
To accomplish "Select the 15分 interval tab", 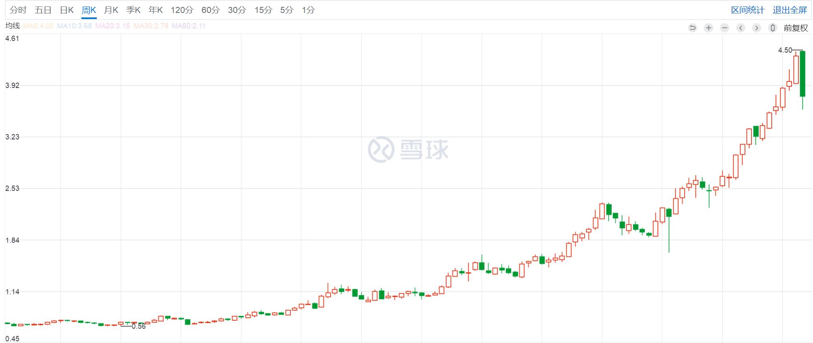I will tap(263, 10).
